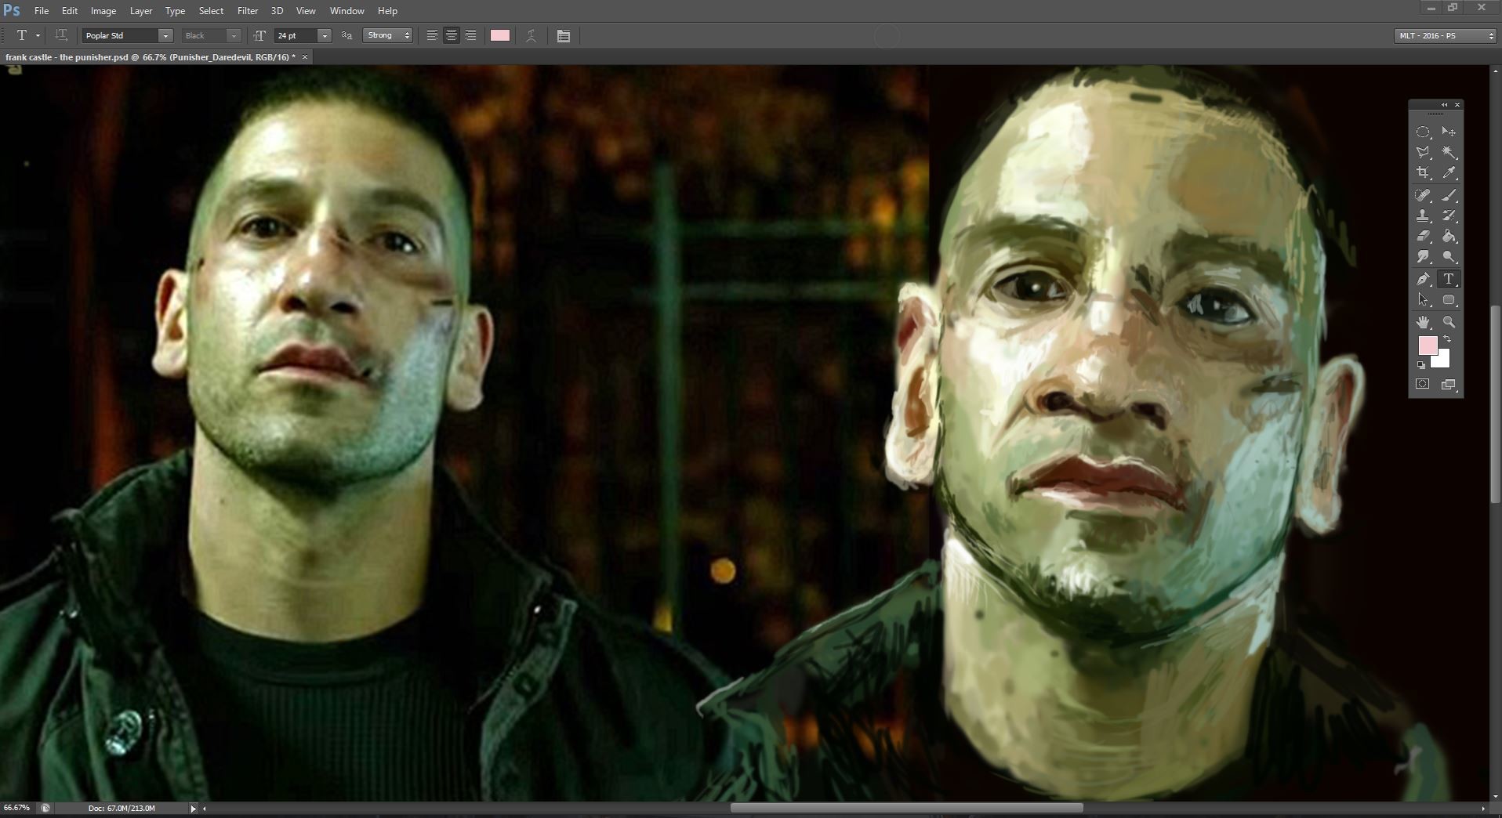Select the Magic Wand tool

pos(1449,153)
